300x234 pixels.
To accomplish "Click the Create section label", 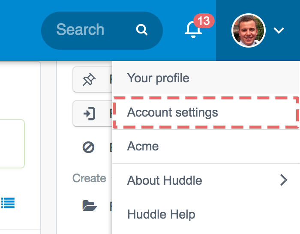I will (x=89, y=178).
